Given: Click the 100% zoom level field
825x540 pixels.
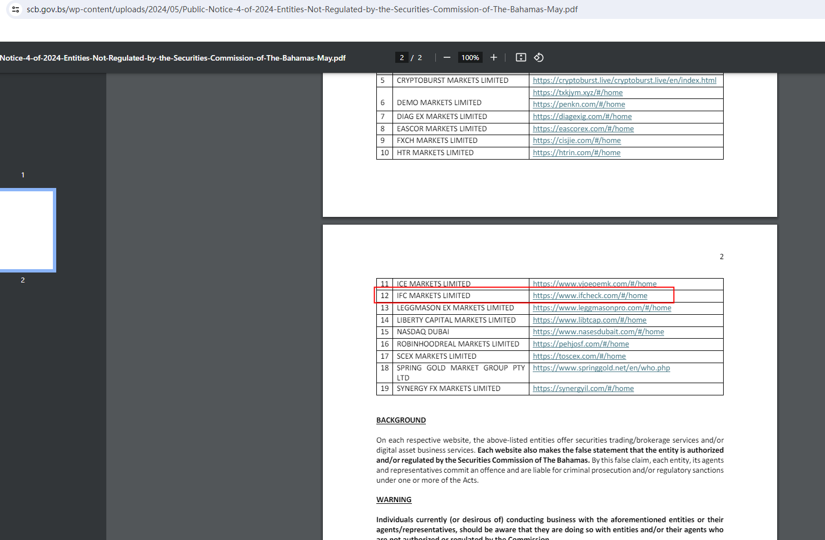Looking at the screenshot, I should tap(470, 58).
